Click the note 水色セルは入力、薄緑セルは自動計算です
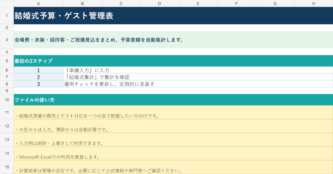This screenshot has width=333, height=174. (x=173, y=126)
